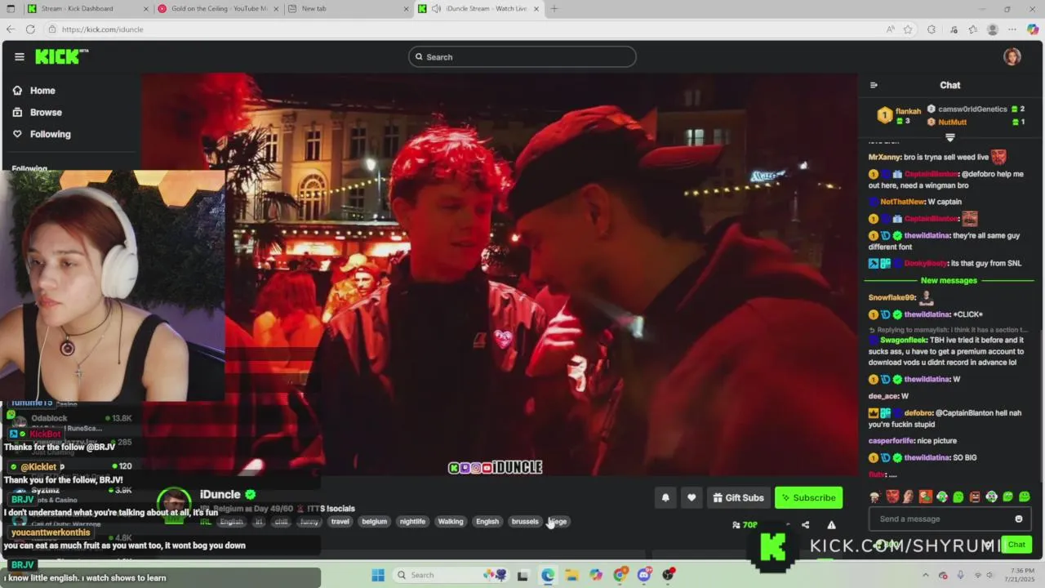Open Discord from the taskbar
This screenshot has width=1045, height=588.
point(644,575)
